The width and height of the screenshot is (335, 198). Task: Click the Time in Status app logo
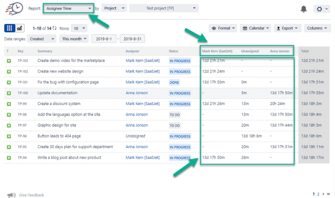pos(14,9)
